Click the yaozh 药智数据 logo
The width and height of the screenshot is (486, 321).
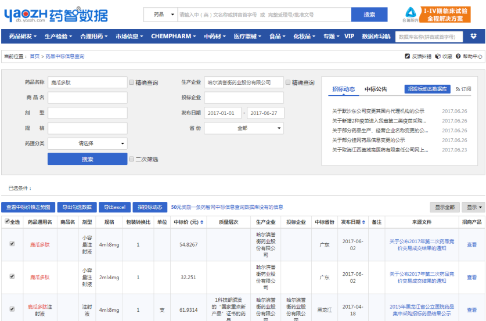tap(56, 15)
